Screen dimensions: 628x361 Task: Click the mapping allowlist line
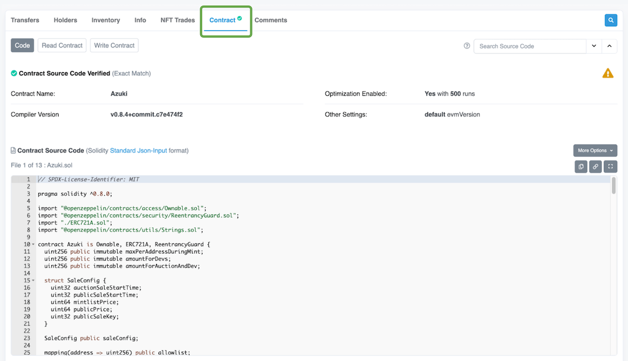(x=117, y=353)
